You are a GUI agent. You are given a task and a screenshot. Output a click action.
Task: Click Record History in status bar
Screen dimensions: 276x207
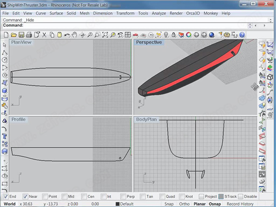pyautogui.click(x=240, y=204)
